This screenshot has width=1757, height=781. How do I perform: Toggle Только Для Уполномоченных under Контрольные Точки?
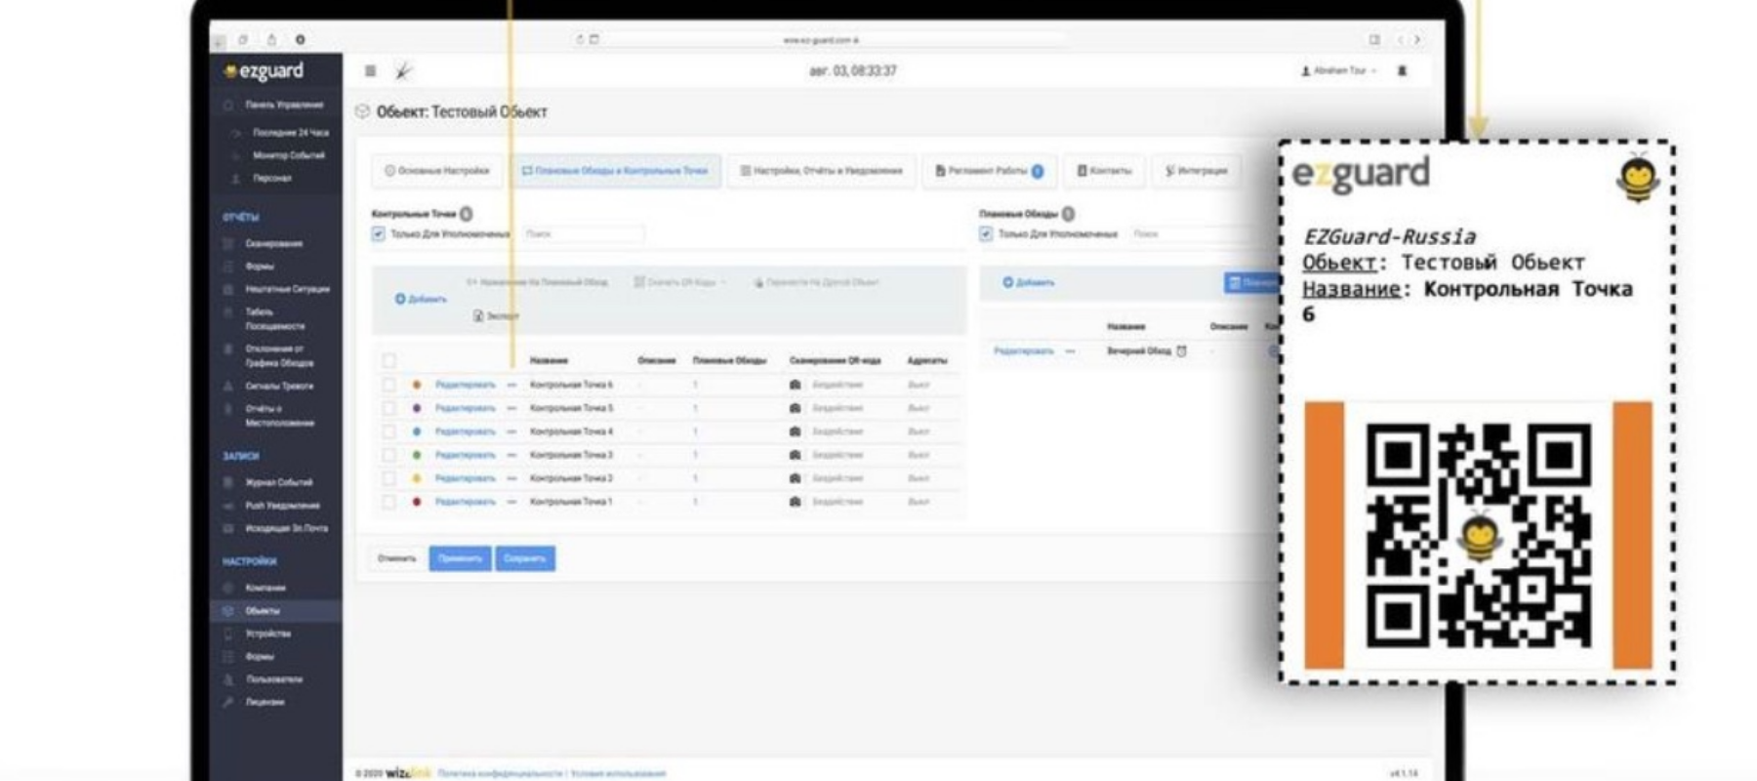tap(378, 234)
